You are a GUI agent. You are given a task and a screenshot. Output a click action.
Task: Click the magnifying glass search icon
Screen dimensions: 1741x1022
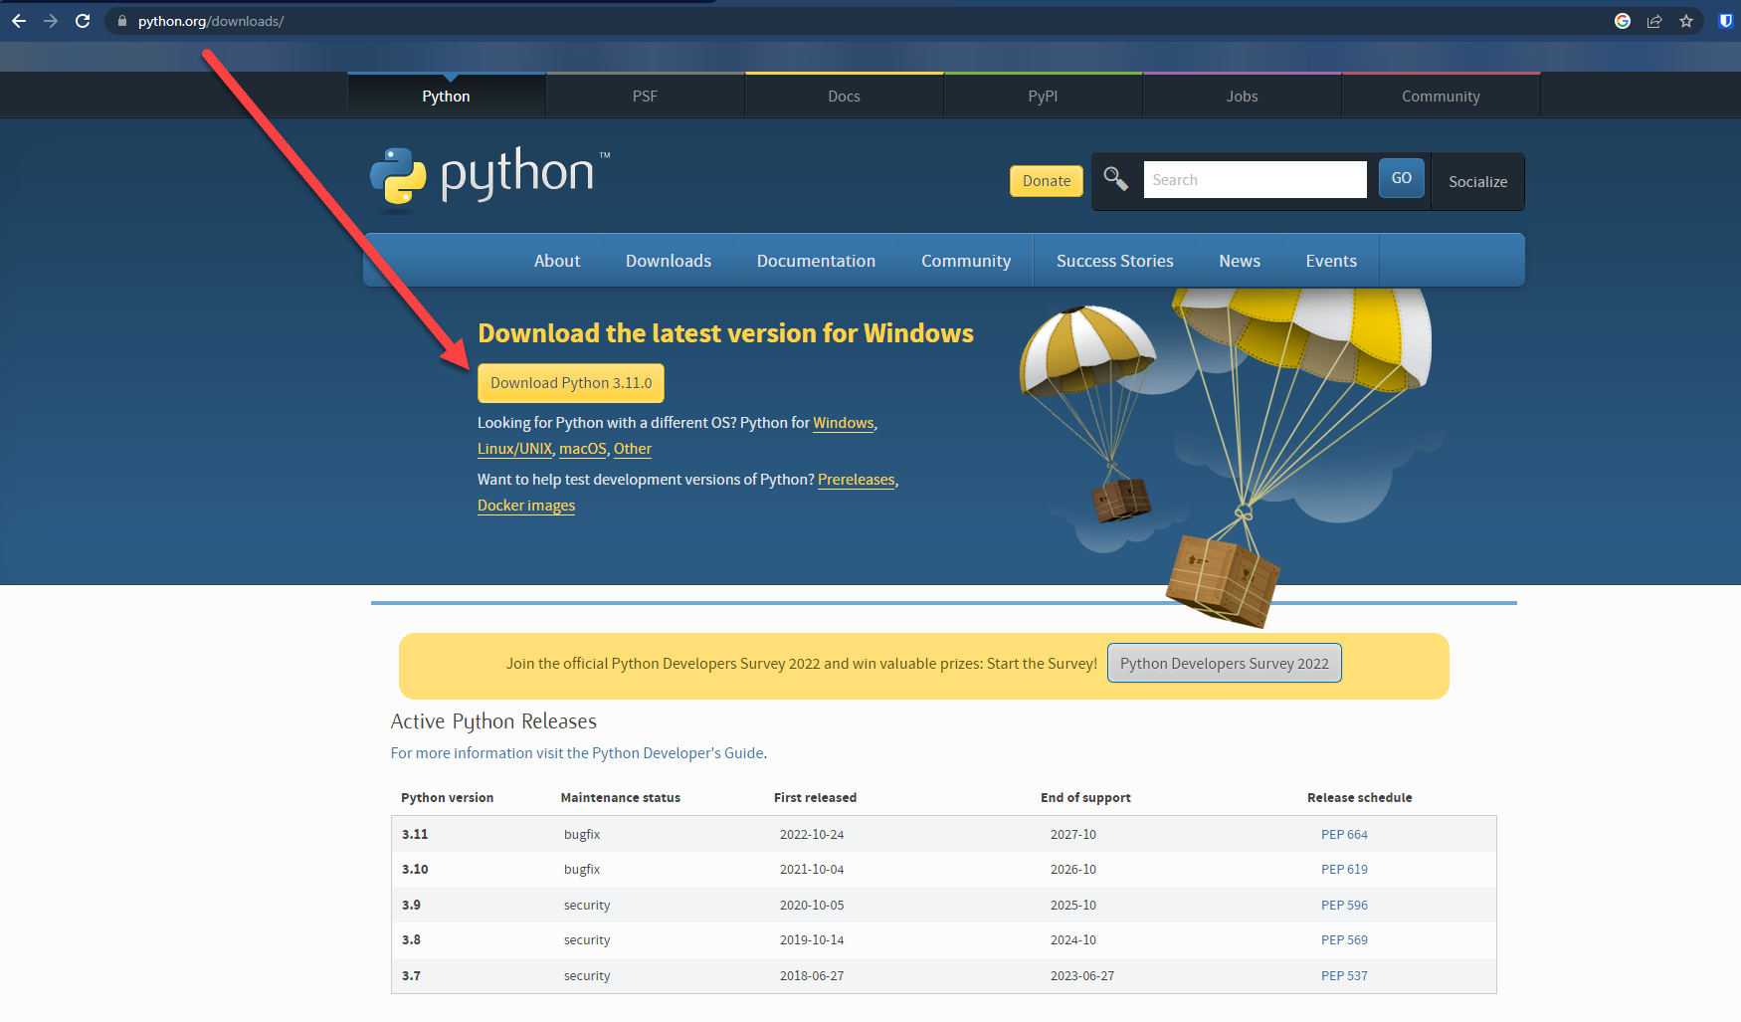pyautogui.click(x=1116, y=179)
